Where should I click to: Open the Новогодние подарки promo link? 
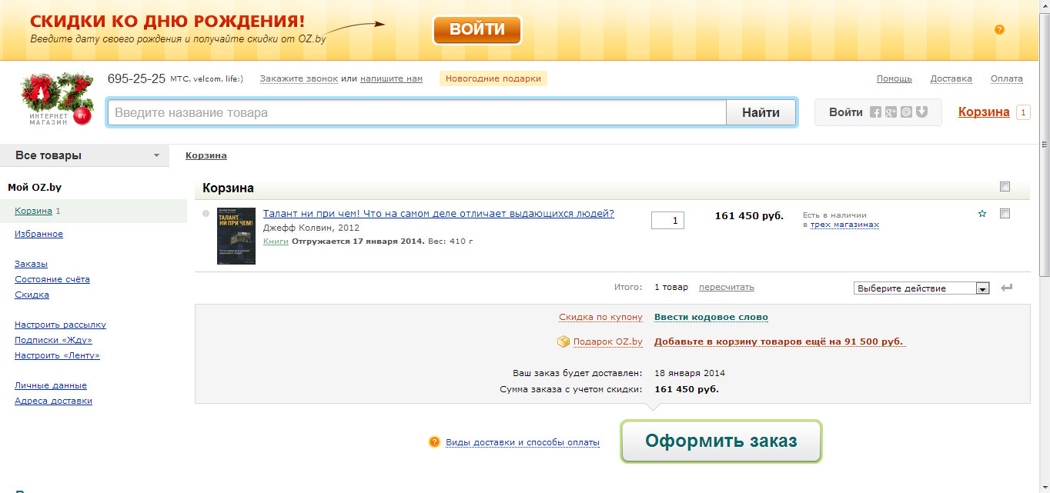point(493,78)
